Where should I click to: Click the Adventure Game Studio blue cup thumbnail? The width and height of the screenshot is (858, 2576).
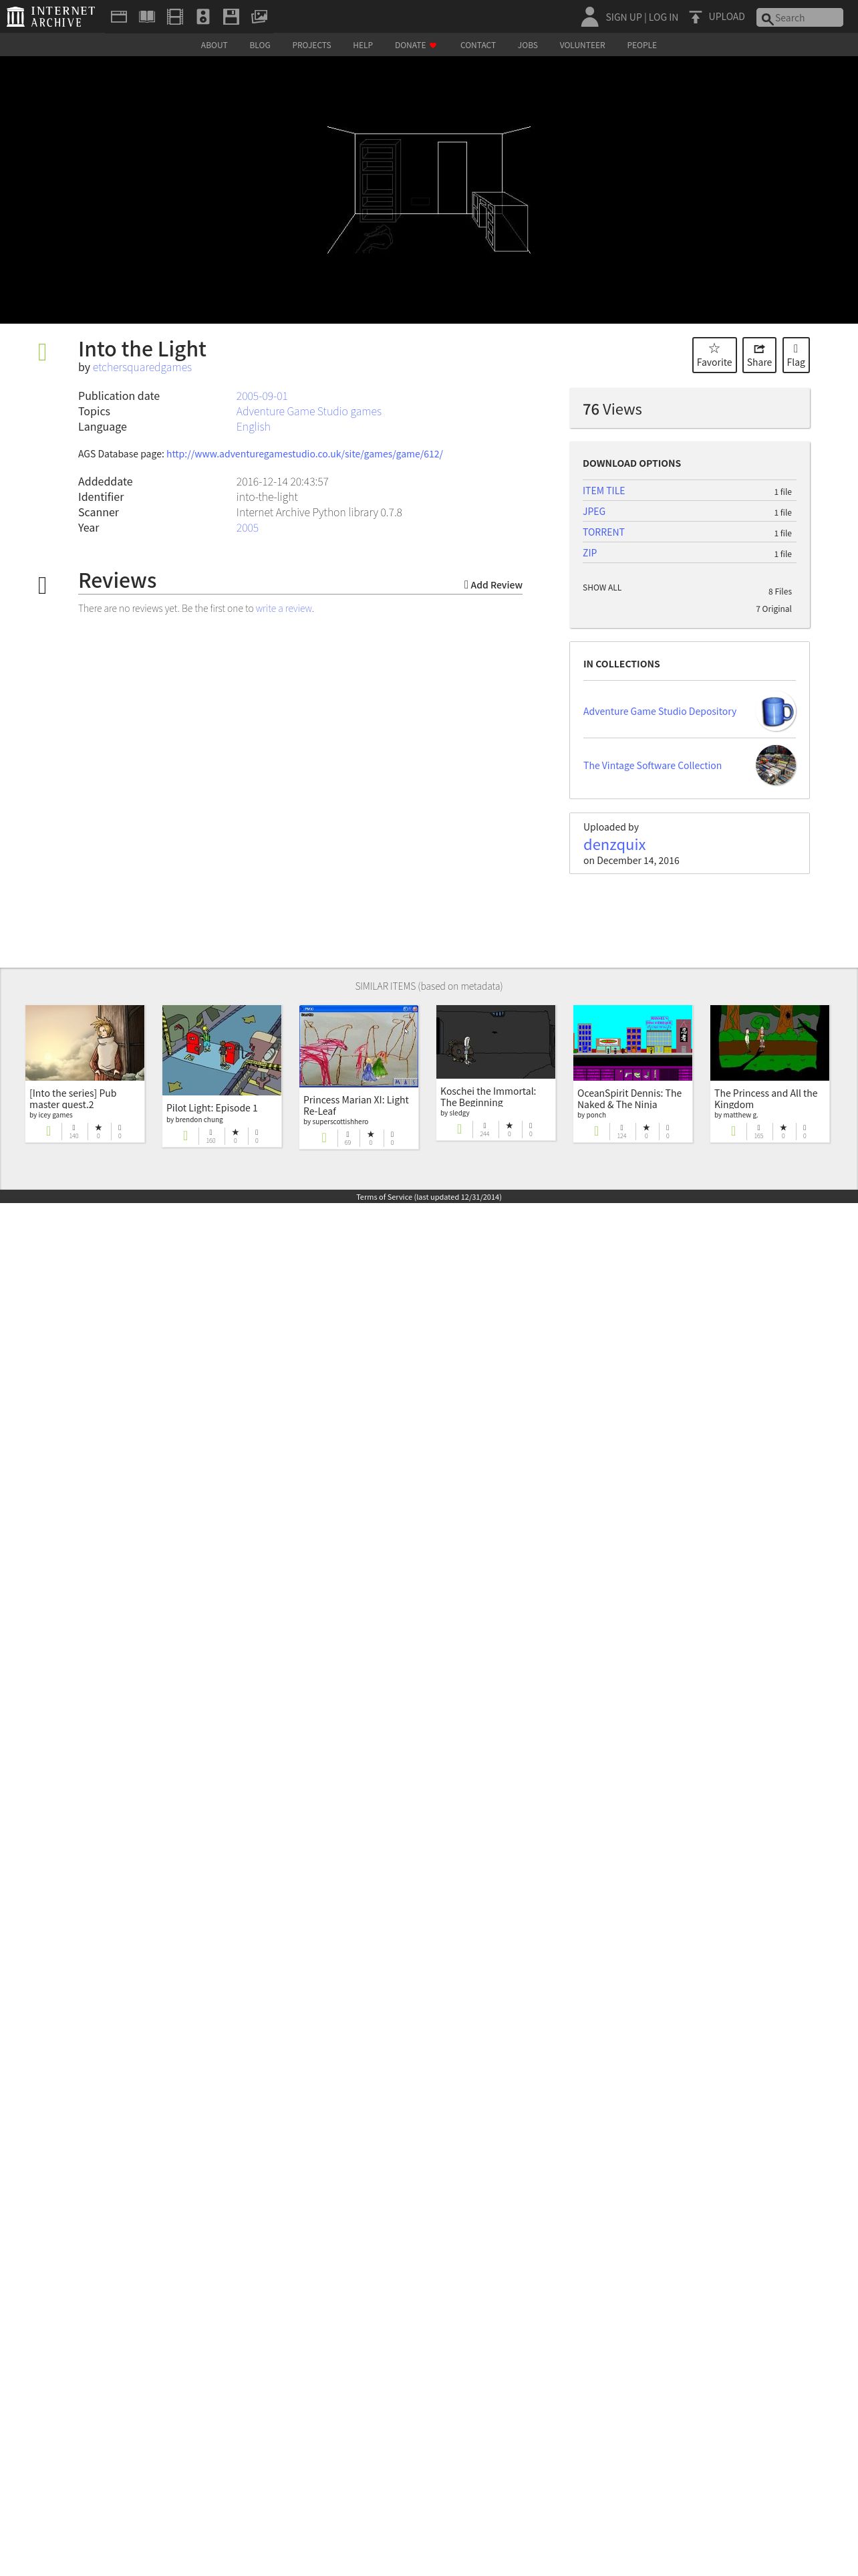[776, 712]
